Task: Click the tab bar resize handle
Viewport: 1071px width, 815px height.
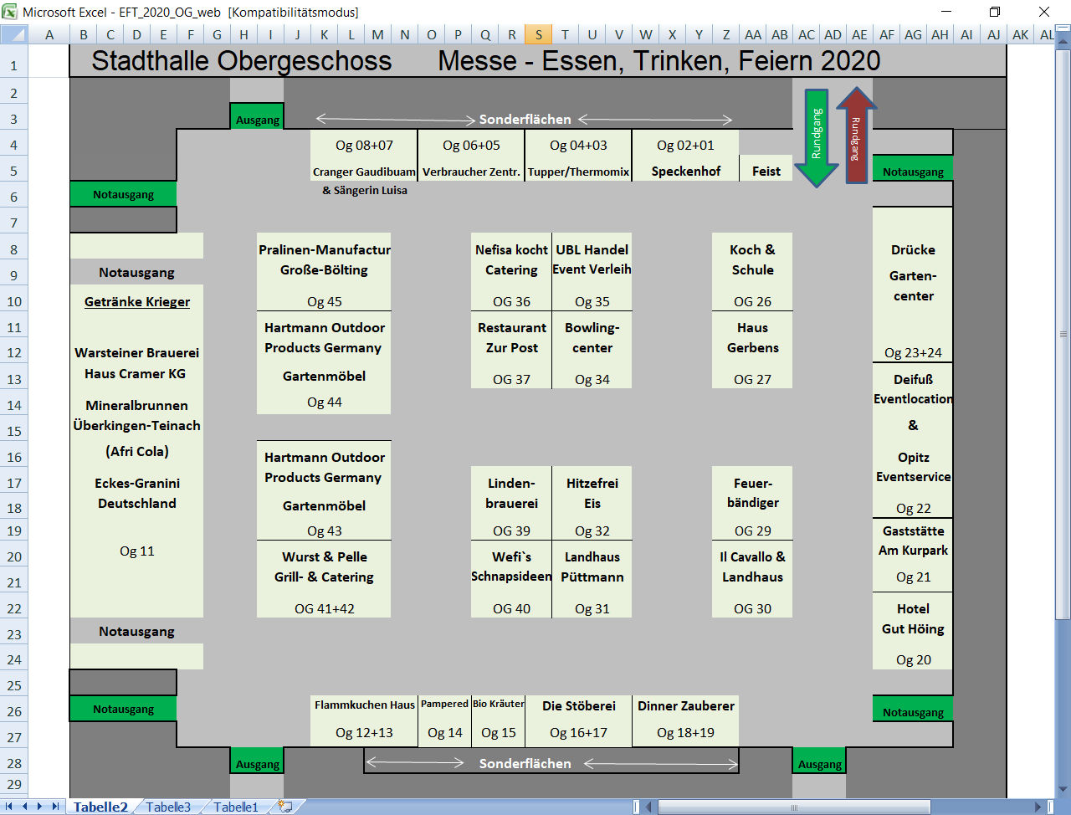Action: point(637,807)
